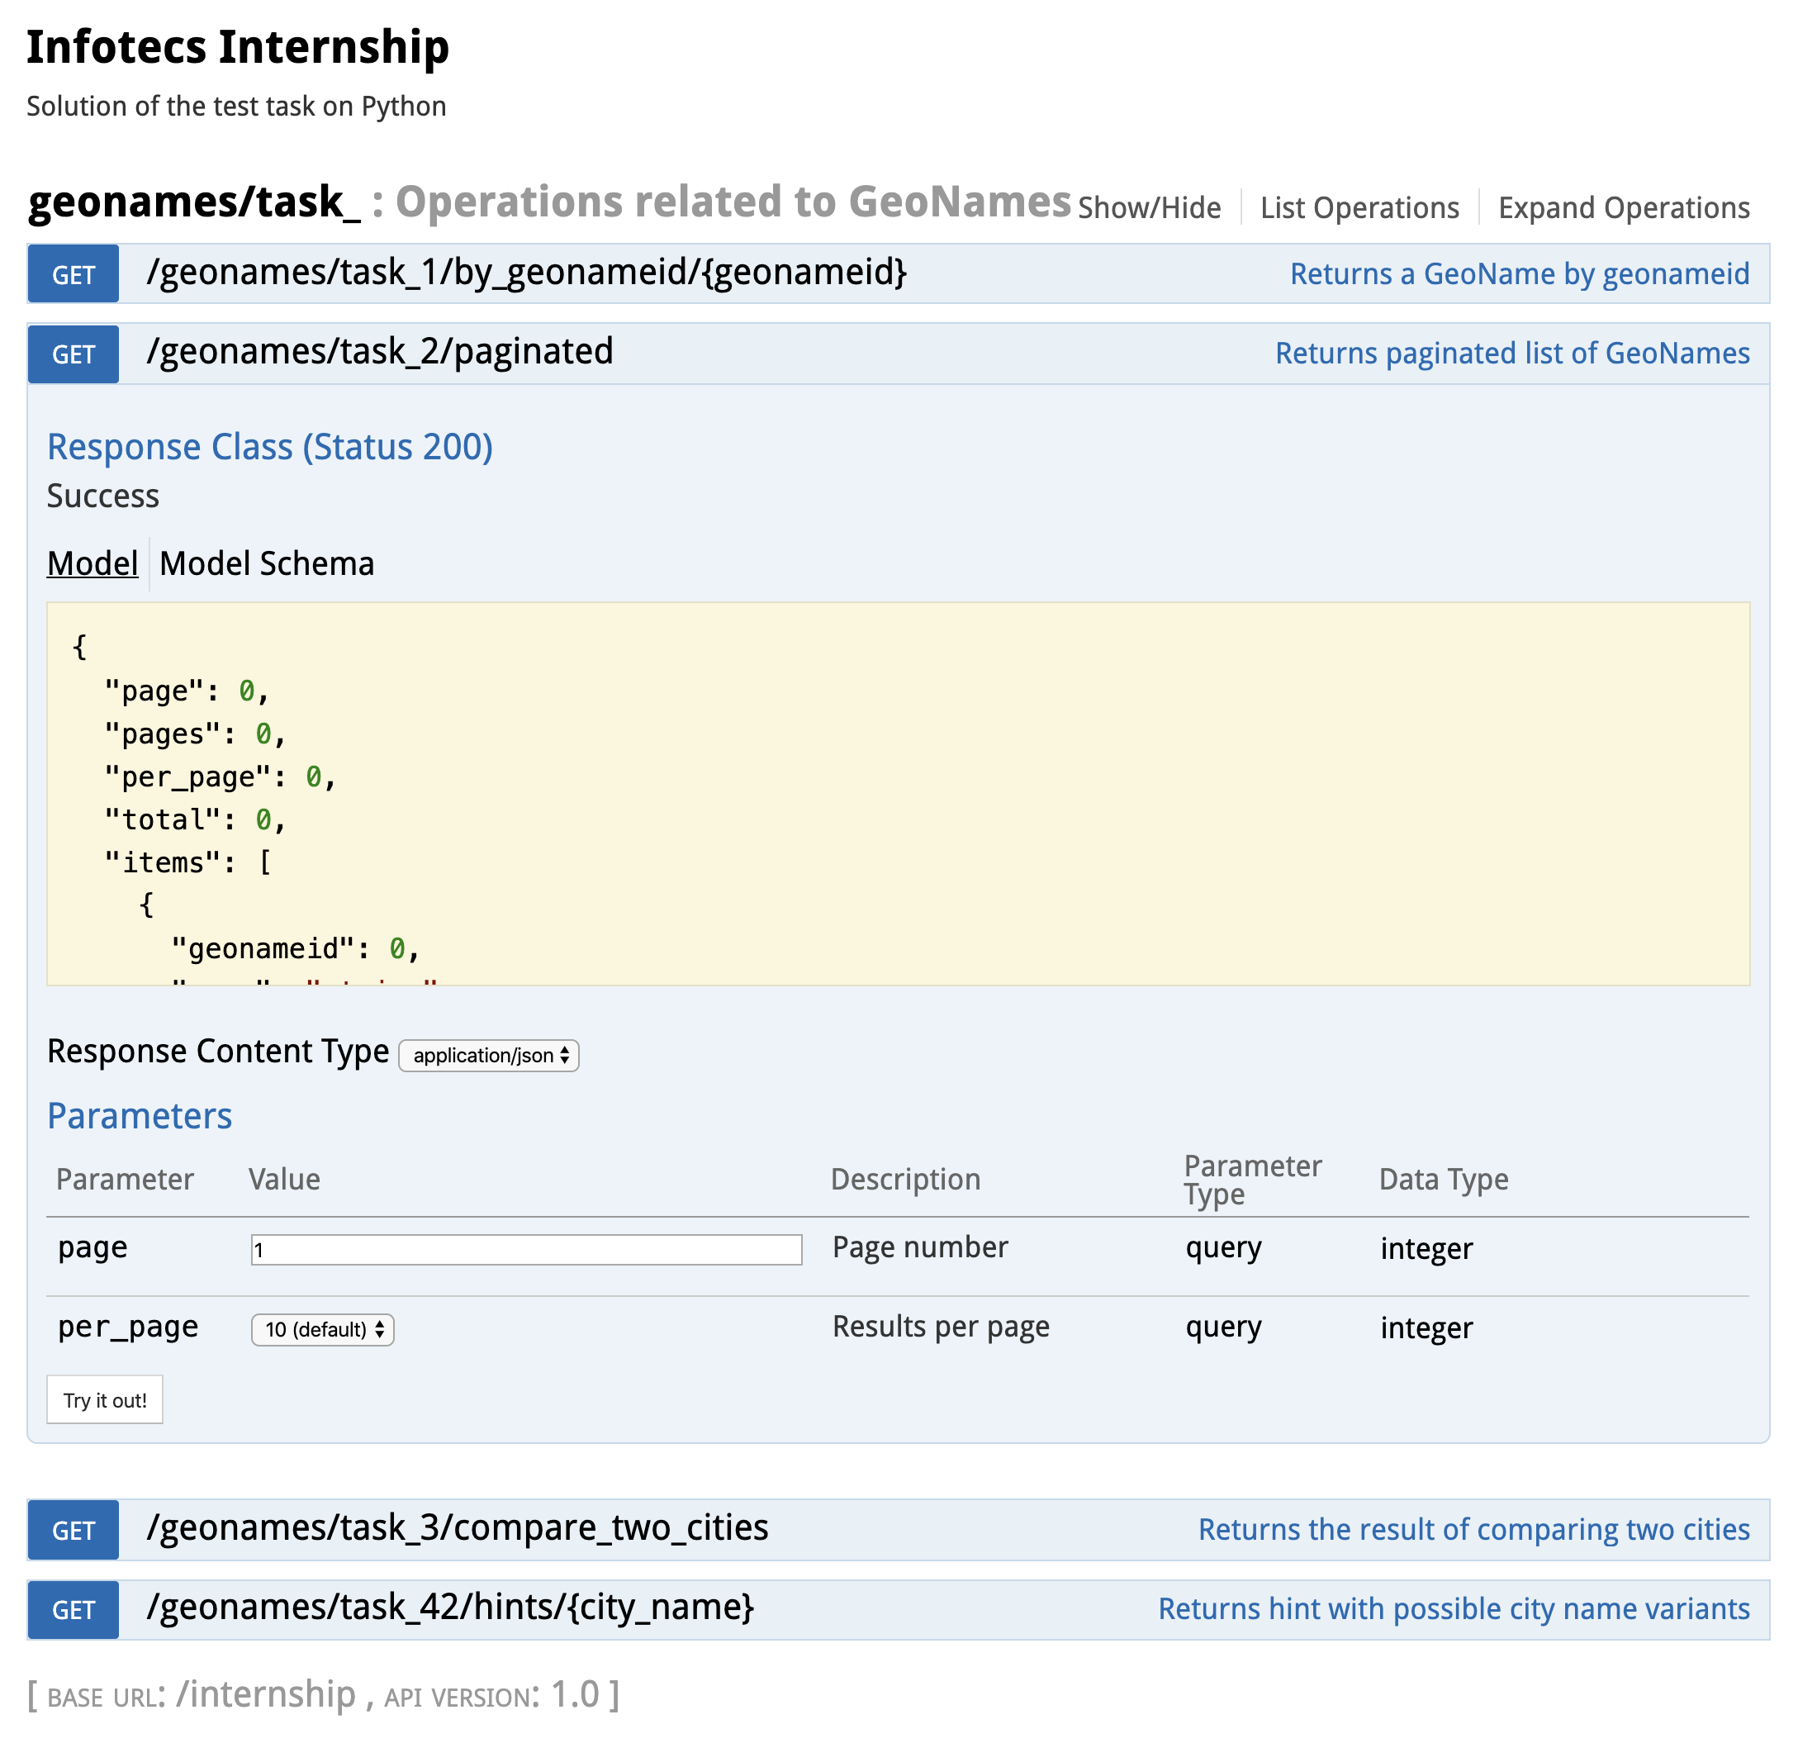Click GET badge for compare_two_cities endpoint
Screen dimensions: 1817x1743
(x=74, y=1531)
